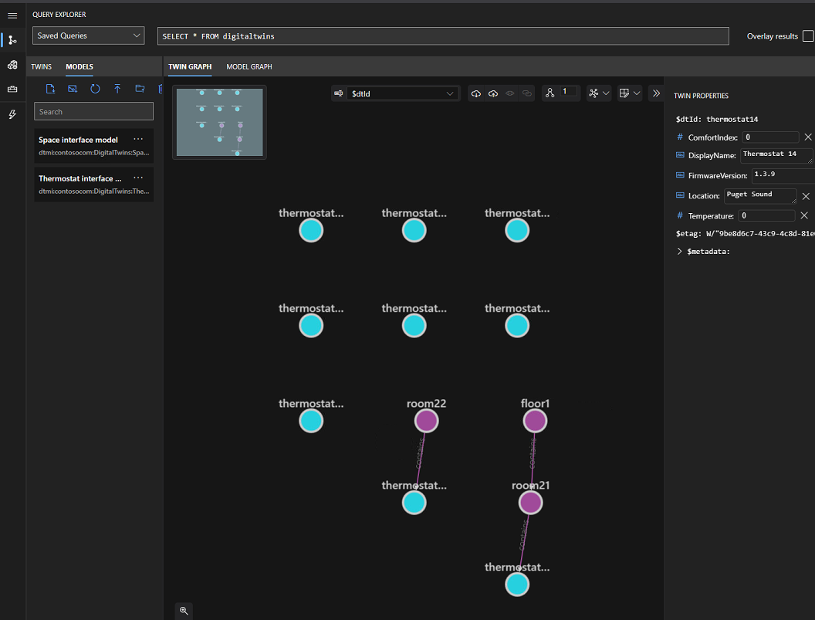
Task: Click the expansion level number field
Action: point(569,92)
